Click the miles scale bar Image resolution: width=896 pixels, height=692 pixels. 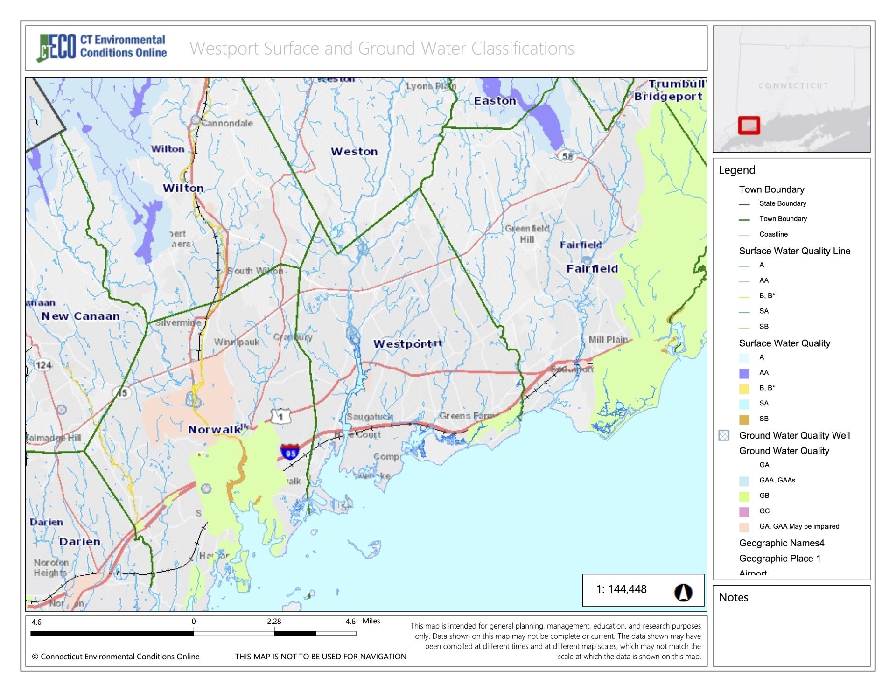coord(193,633)
